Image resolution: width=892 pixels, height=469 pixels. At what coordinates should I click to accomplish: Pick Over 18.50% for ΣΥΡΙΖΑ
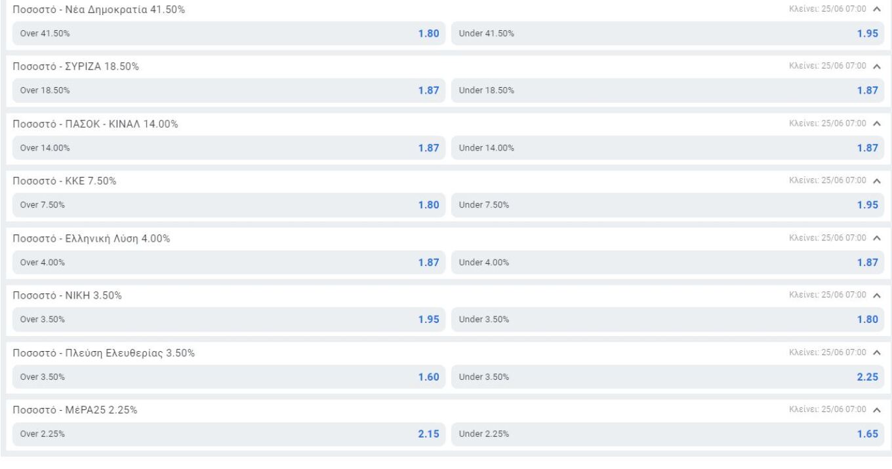[229, 90]
